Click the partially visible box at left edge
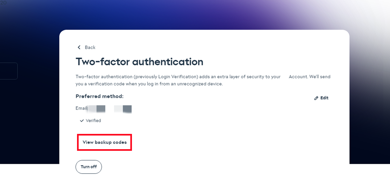The image size is (390, 195). [9, 71]
